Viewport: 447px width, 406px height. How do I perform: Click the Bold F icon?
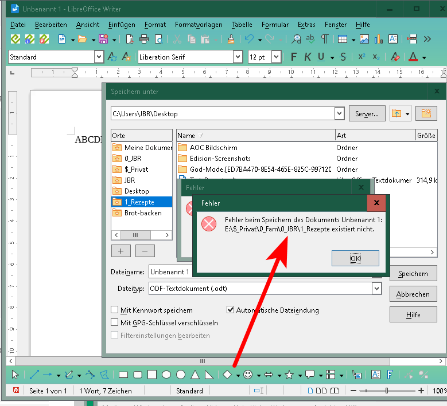click(x=294, y=57)
